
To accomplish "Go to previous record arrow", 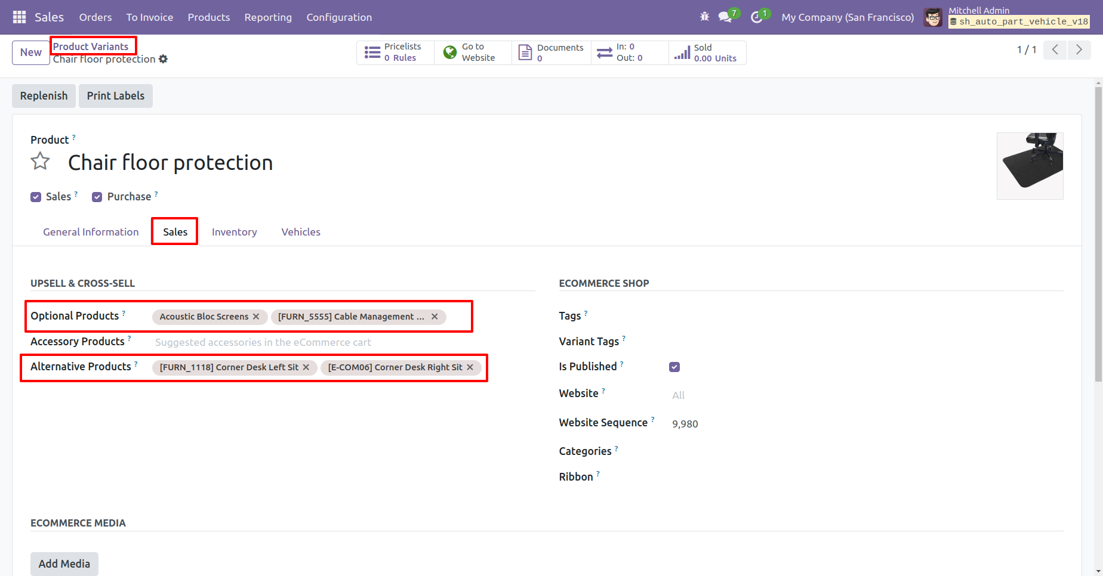I will pos(1055,49).
